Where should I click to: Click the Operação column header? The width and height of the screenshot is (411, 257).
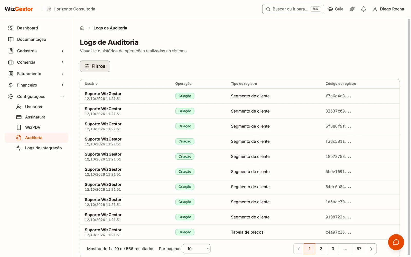183,84
